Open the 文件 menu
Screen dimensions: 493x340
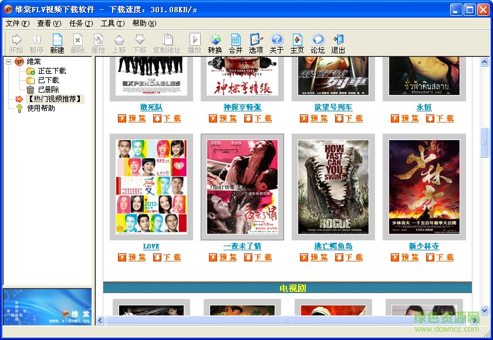(x=15, y=23)
